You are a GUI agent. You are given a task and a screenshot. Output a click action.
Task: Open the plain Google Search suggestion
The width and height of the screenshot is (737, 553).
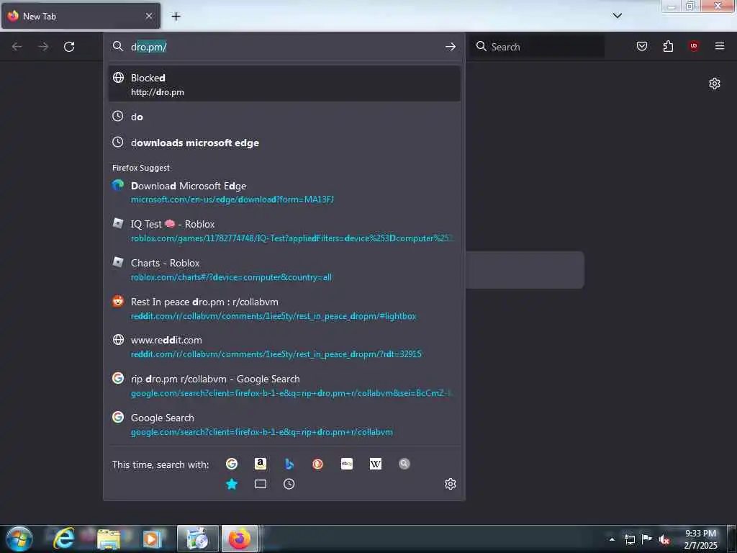pyautogui.click(x=284, y=425)
